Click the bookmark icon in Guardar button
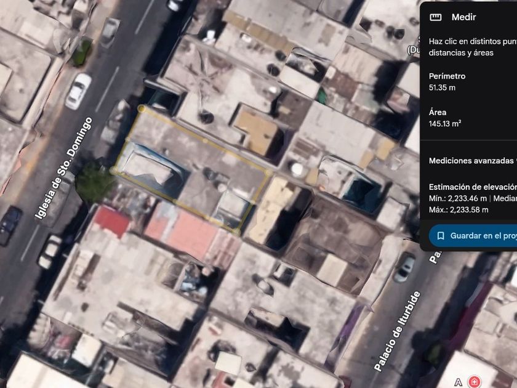The width and height of the screenshot is (517, 388). (441, 235)
